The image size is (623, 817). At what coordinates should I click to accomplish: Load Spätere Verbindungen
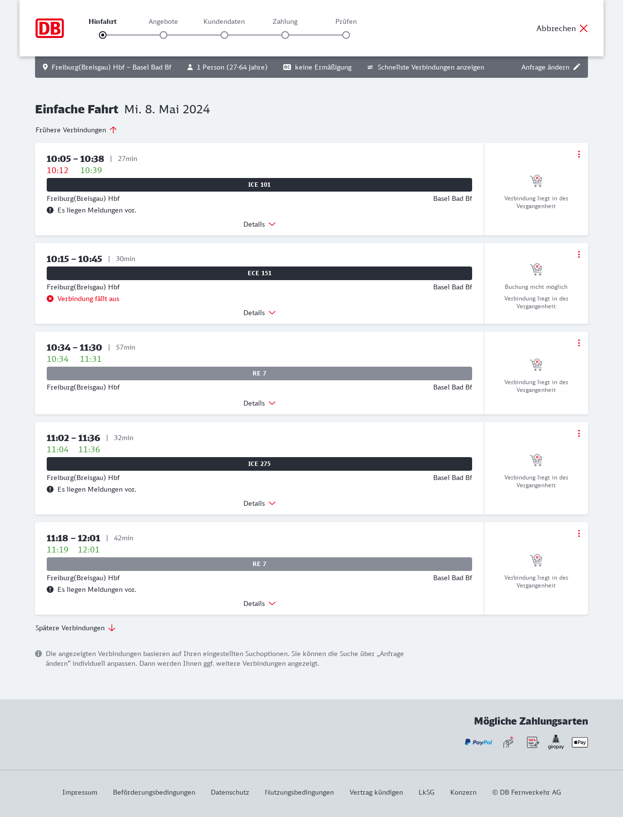pos(75,628)
